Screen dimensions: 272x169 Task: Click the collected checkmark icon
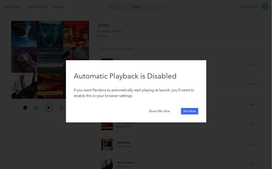pos(25,108)
